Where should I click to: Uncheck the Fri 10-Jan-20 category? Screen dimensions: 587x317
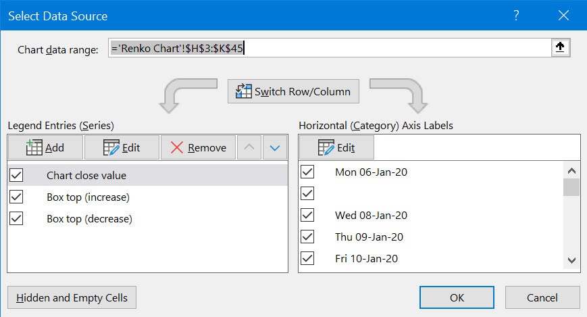pyautogui.click(x=307, y=259)
